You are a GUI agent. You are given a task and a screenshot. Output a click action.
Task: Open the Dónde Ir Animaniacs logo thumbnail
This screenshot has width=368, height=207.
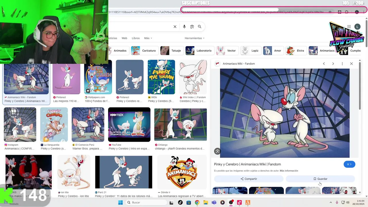(182, 172)
